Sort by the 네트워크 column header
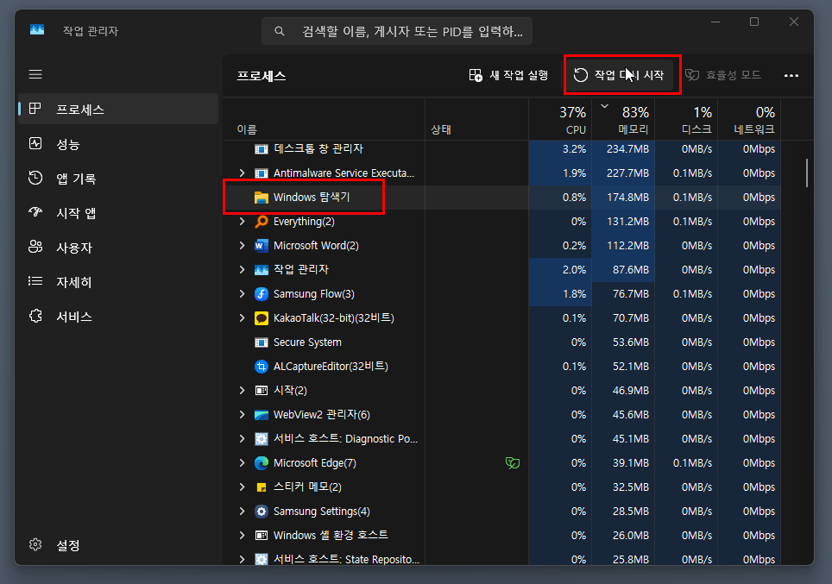Viewport: 832px width, 584px height. tap(748, 119)
